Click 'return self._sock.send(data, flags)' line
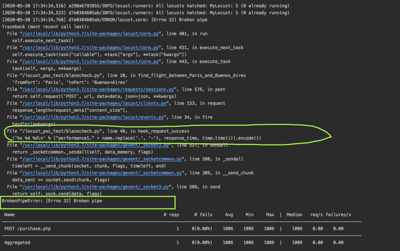Image resolution: width=400 pixels, height=251 pixels. [x=57, y=194]
